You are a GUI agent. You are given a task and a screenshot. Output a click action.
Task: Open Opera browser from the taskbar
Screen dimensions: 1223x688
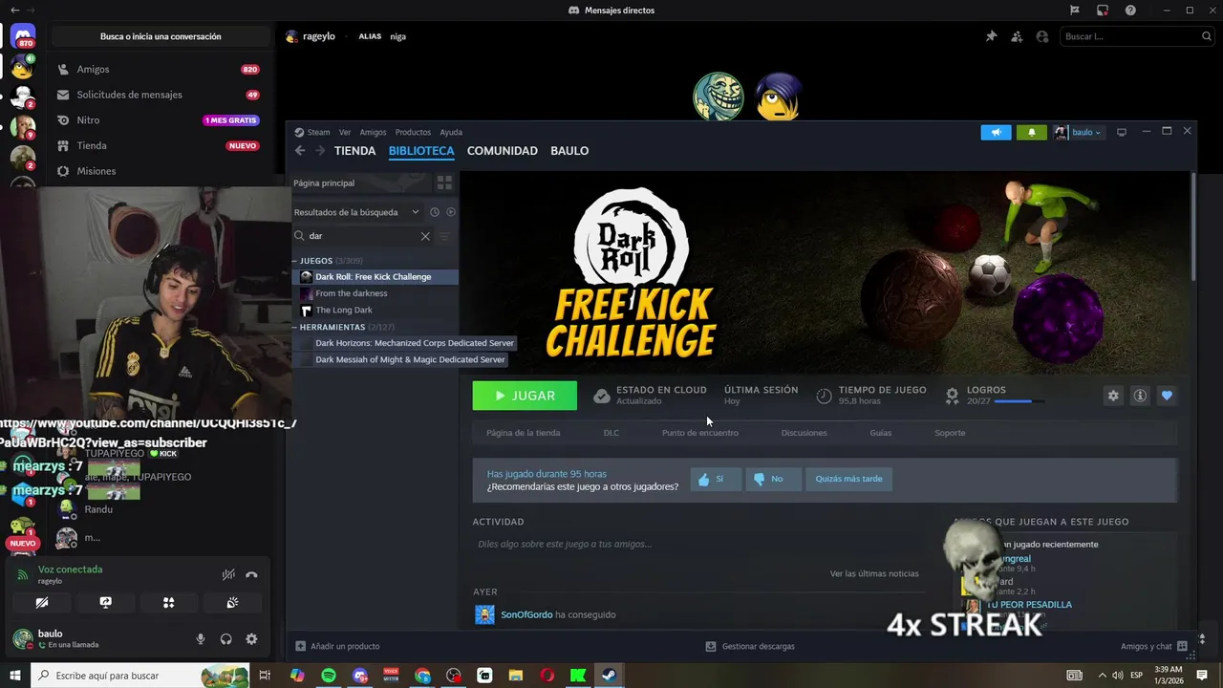[x=547, y=676]
